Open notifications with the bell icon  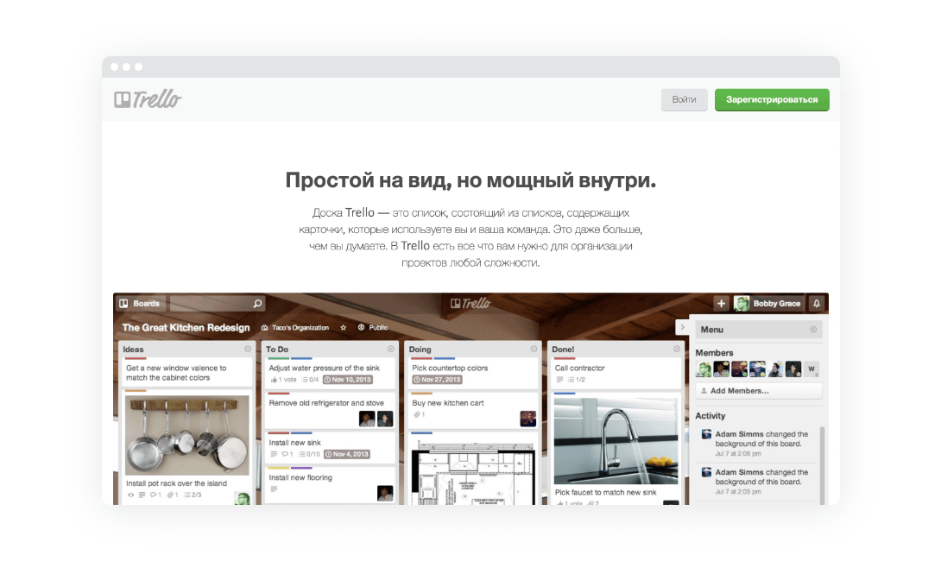[817, 304]
